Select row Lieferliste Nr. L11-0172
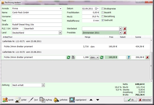Viewport: 154px width, 105px height. 76,52
